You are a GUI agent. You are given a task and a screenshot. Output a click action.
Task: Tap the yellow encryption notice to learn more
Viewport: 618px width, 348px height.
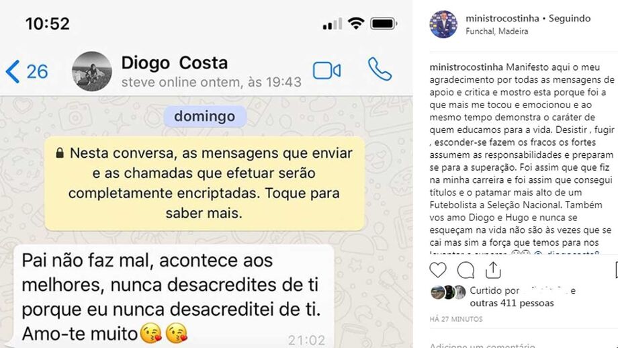pos(205,183)
